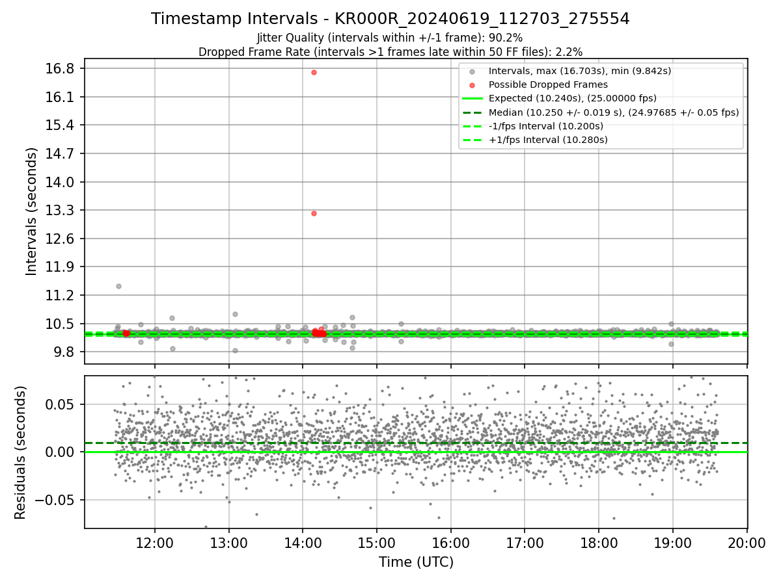Click the 13:00 time tick label

coord(228,543)
